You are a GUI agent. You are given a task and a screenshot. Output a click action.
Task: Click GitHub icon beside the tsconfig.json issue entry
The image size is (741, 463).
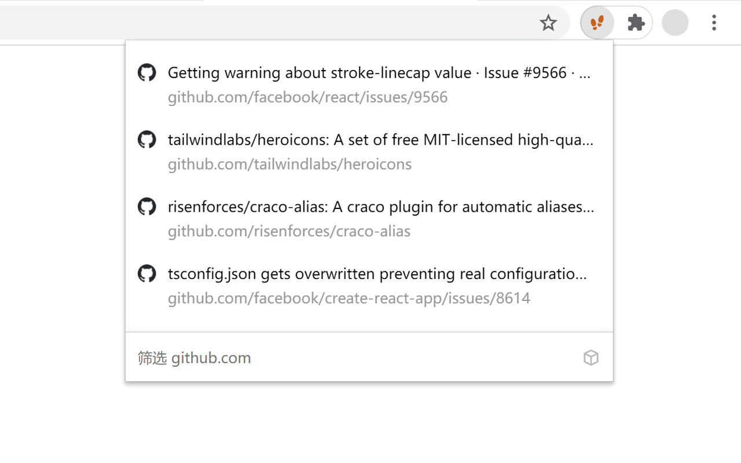click(146, 274)
